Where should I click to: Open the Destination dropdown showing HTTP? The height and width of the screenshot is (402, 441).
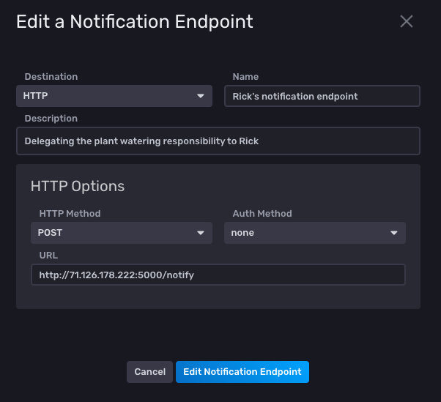click(x=114, y=96)
